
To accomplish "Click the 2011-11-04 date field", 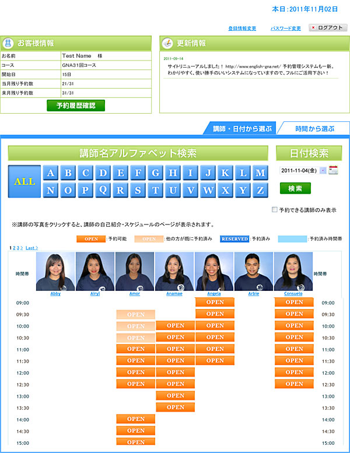I will coord(299,170).
